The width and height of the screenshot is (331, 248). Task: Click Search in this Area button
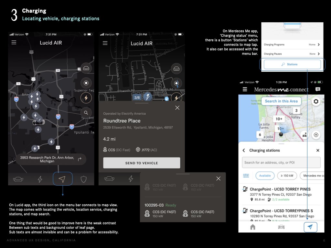282,101
